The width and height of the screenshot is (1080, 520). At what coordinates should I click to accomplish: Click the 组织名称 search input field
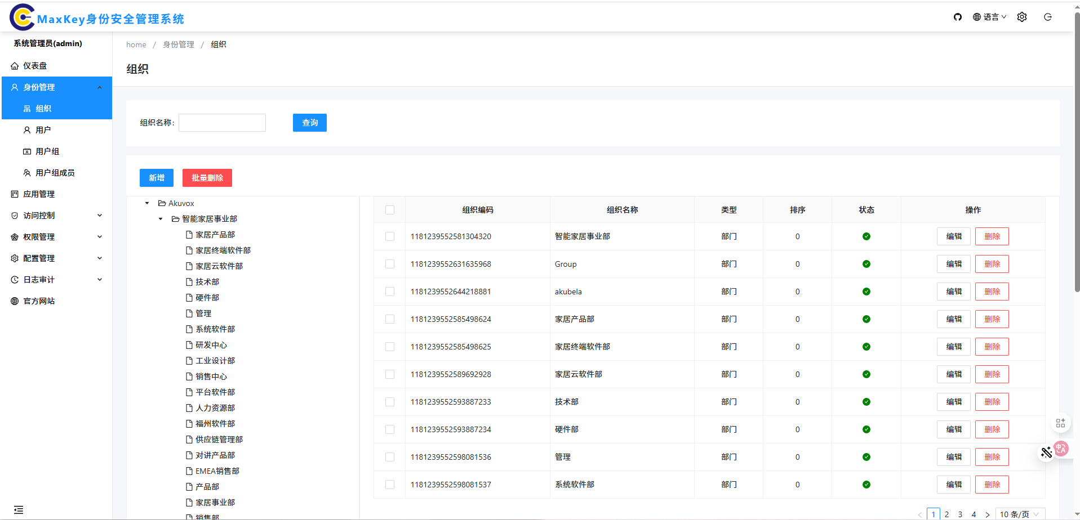tap(222, 123)
